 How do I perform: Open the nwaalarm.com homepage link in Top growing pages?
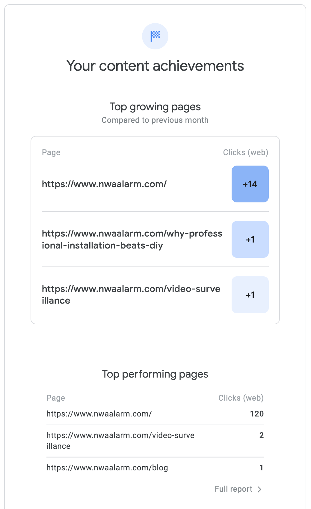(x=104, y=184)
